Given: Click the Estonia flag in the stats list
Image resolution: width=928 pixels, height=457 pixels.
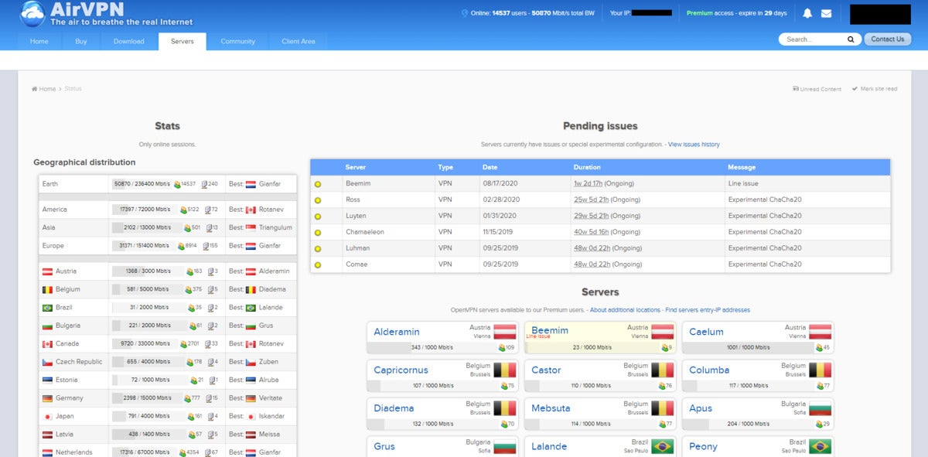Looking at the screenshot, I should coord(47,380).
